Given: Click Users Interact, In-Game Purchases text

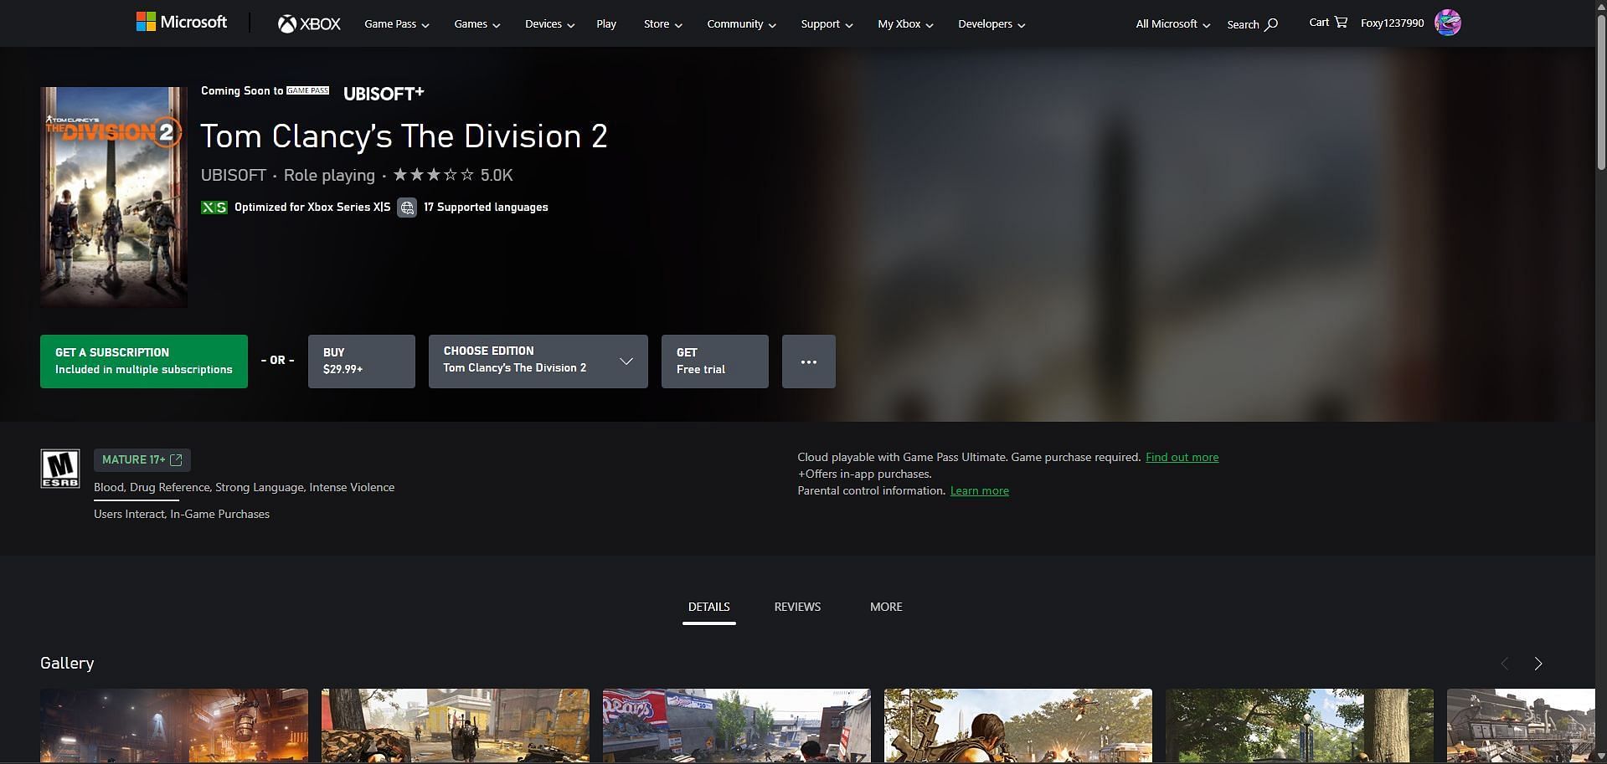Looking at the screenshot, I should [182, 514].
